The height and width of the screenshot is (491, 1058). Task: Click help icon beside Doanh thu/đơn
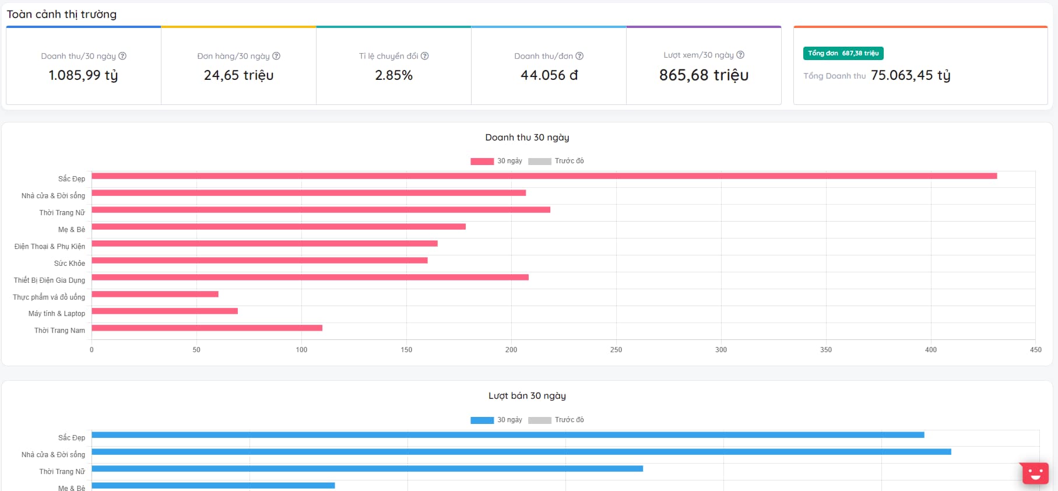tap(579, 56)
